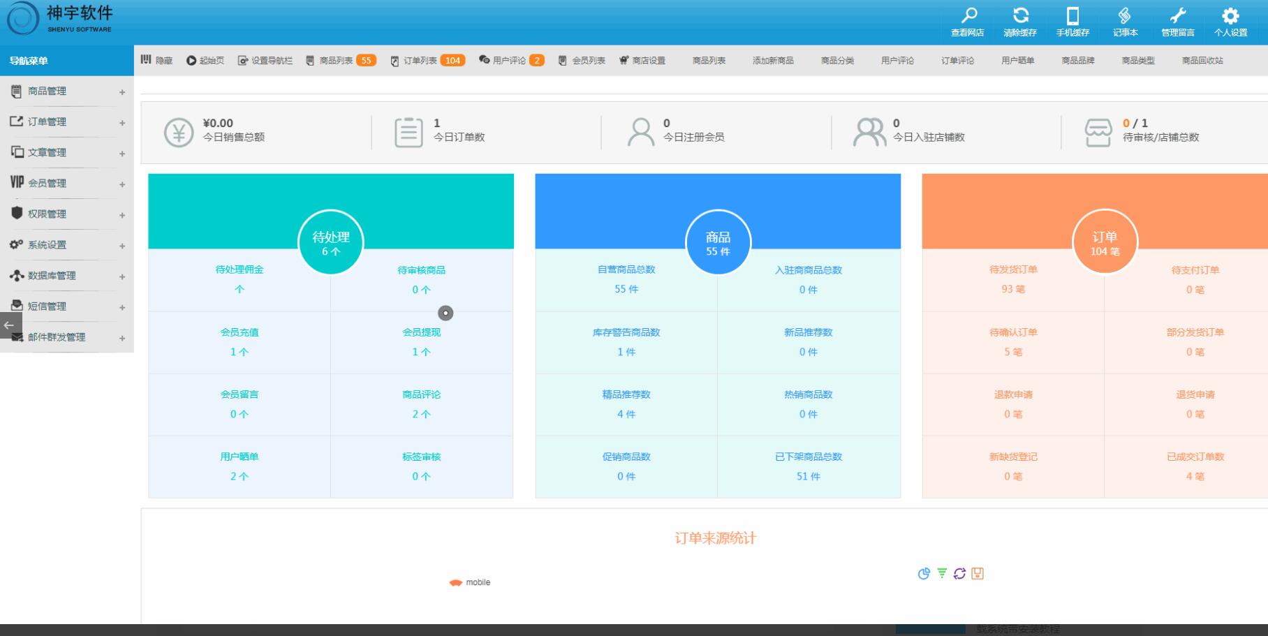Screen dimensions: 1268x636
Task: Click the chart restore refresh icon
Action: click(959, 573)
